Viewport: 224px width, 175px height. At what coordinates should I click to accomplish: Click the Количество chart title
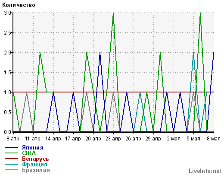tap(19, 5)
